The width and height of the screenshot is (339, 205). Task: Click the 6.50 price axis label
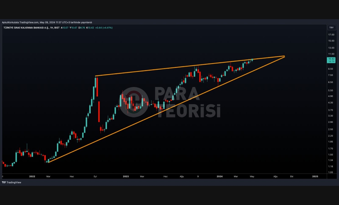[331, 82]
